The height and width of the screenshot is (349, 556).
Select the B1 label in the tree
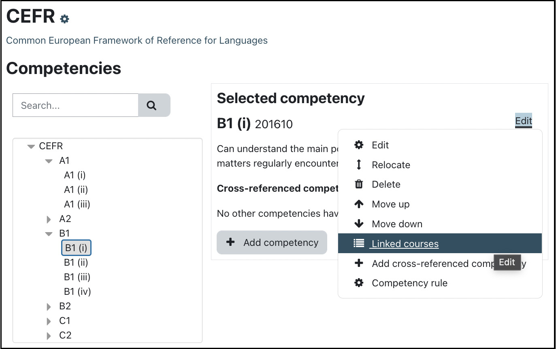[64, 233]
